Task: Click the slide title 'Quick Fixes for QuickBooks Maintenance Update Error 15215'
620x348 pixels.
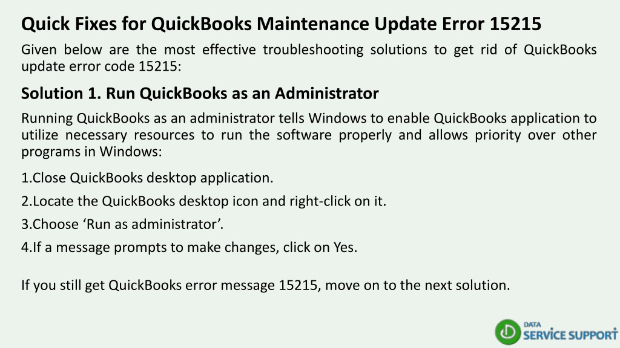Action: (281, 24)
